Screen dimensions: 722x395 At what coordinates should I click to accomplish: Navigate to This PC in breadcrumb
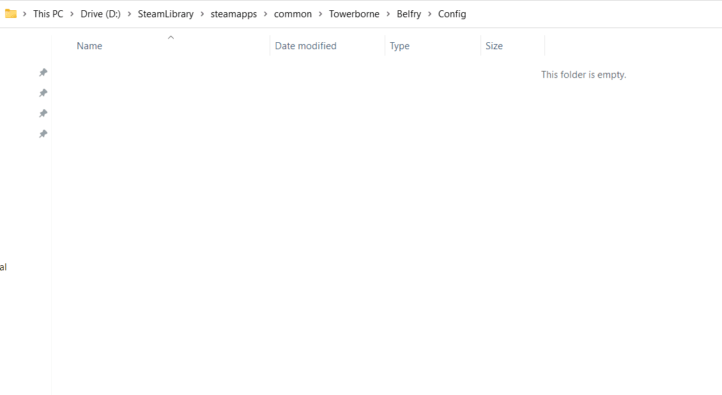(x=49, y=14)
